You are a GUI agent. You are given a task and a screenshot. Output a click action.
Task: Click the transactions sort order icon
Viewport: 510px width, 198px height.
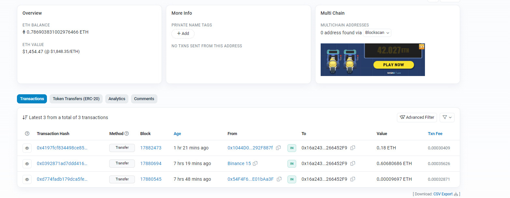pyautogui.click(x=25, y=117)
